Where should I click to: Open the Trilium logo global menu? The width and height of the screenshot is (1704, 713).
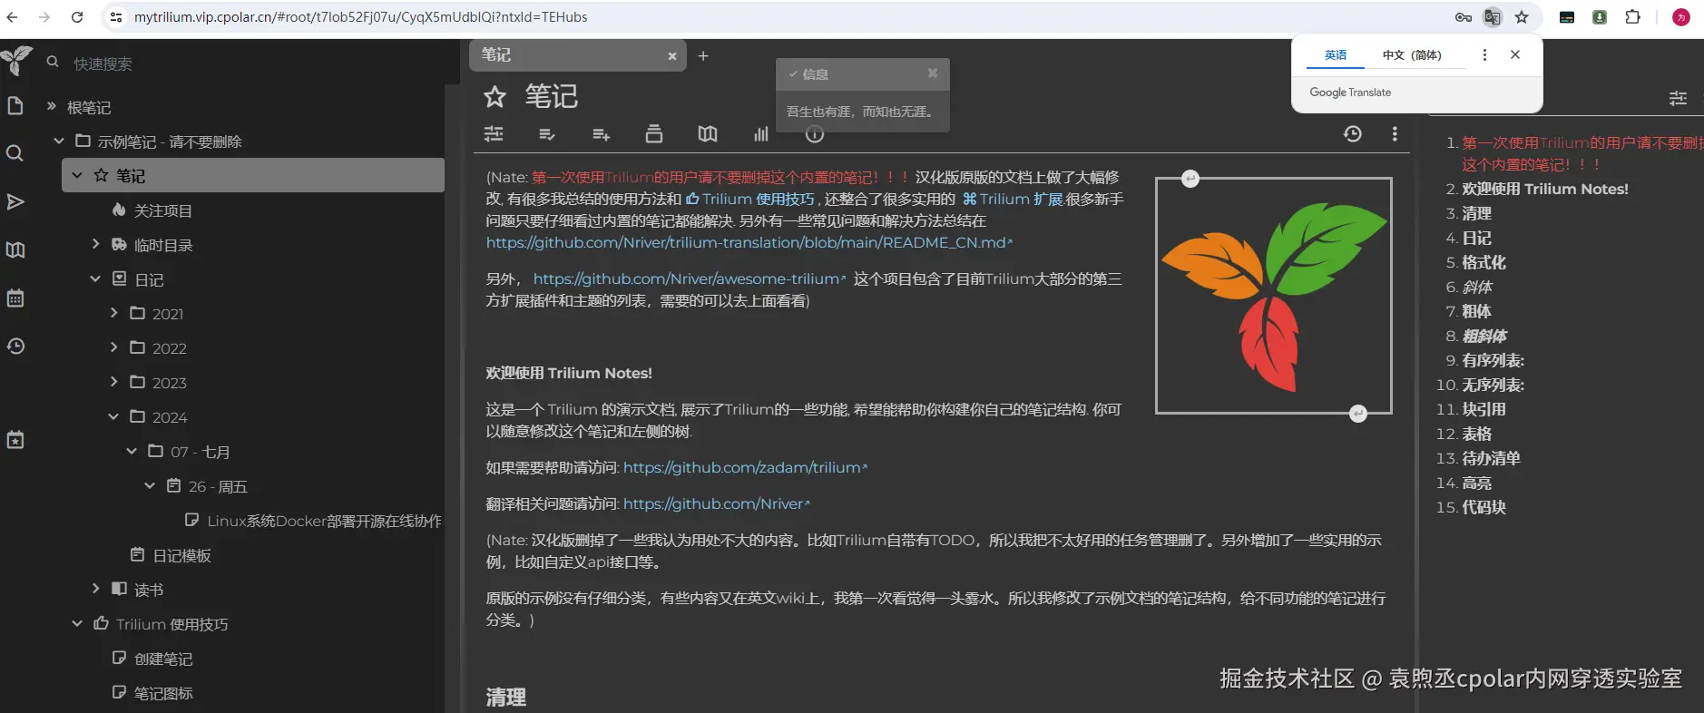click(x=16, y=61)
